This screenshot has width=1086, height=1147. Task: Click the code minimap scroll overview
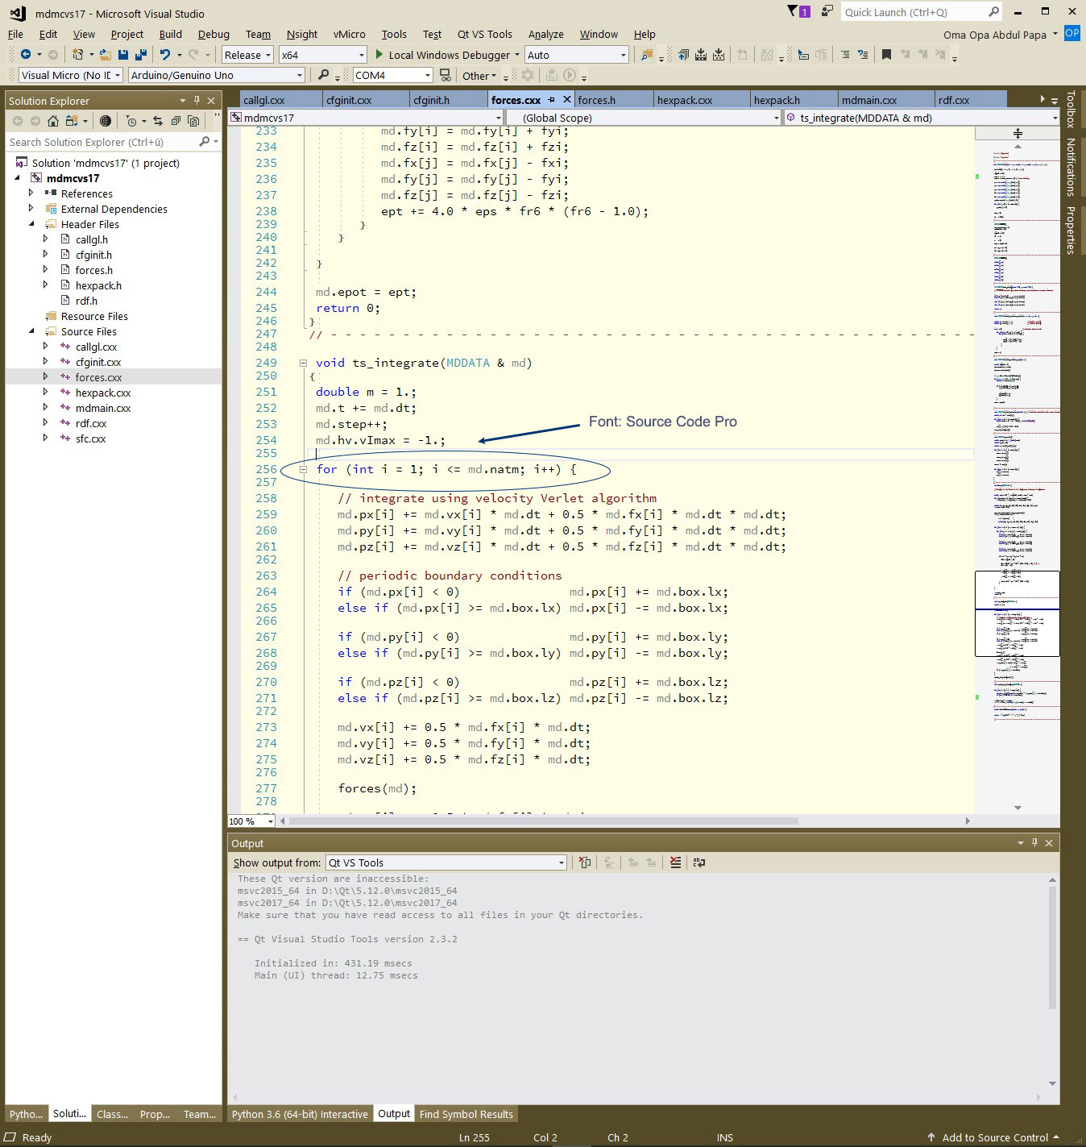tap(1017, 476)
